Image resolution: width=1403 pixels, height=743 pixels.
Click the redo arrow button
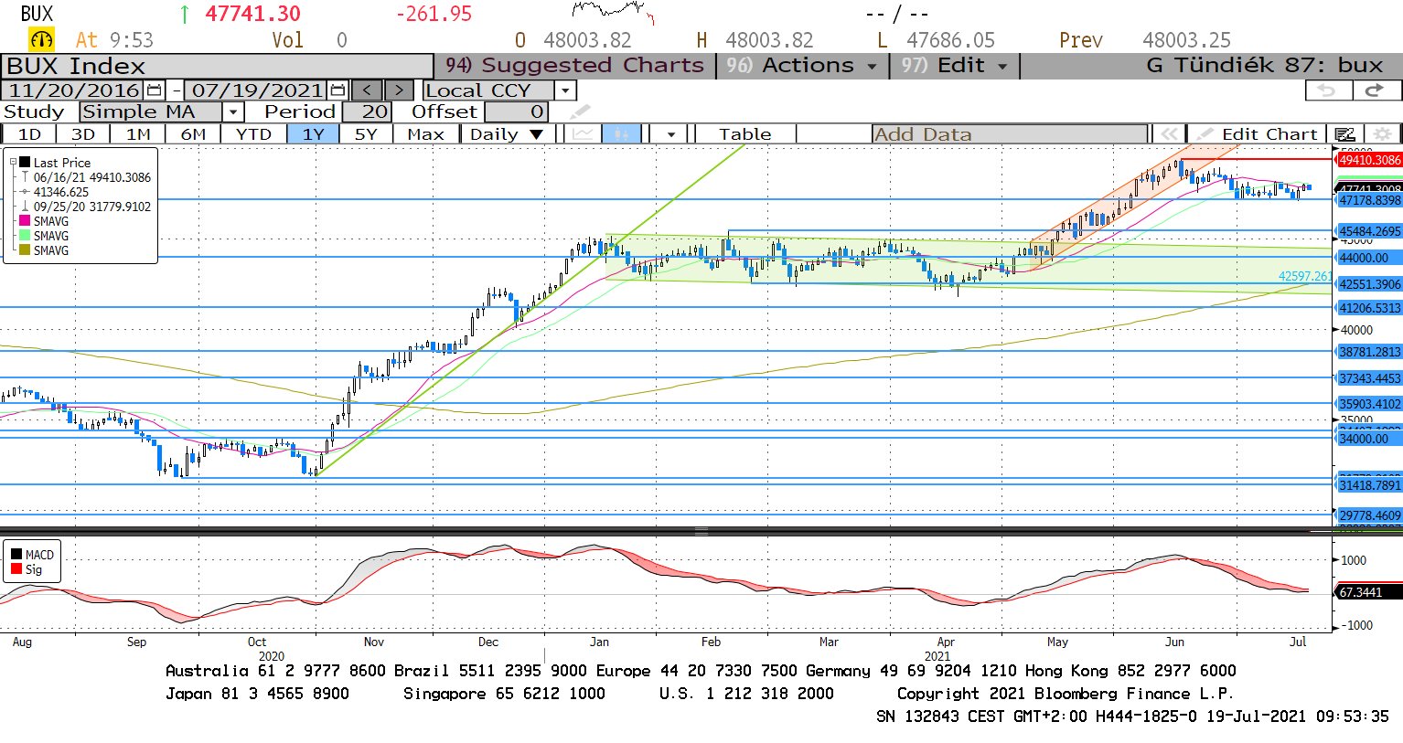click(x=1375, y=90)
